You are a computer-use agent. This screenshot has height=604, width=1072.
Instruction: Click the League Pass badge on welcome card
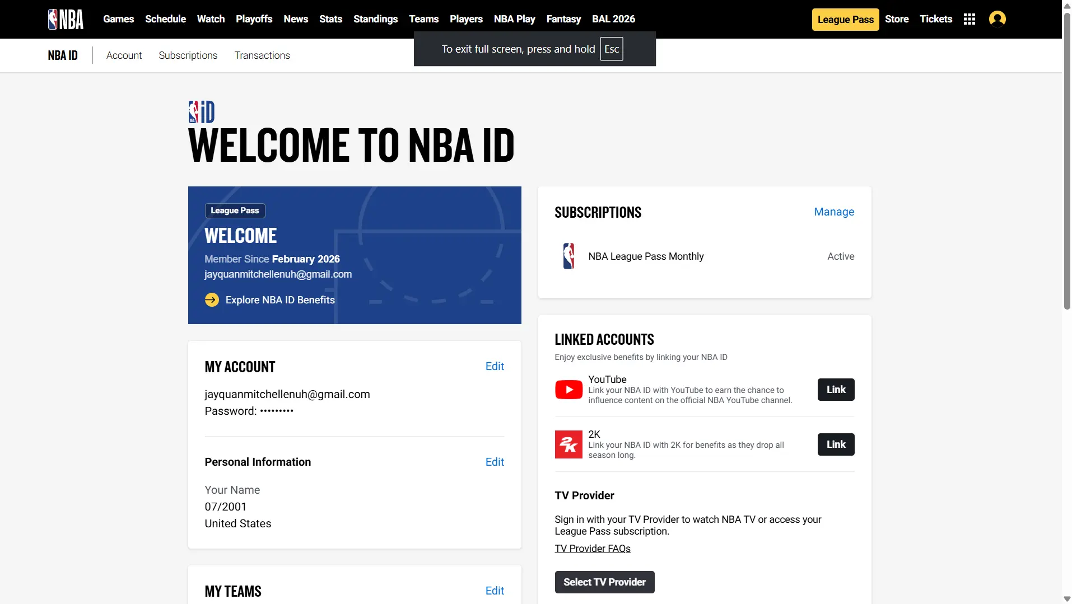(x=235, y=210)
